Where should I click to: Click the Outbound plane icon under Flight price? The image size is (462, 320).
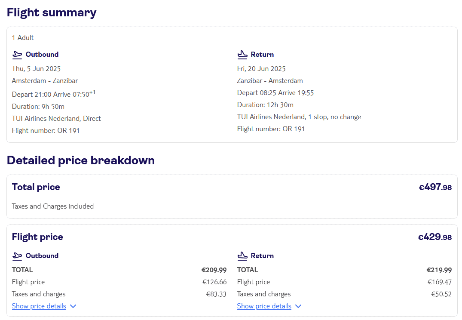tap(17, 256)
